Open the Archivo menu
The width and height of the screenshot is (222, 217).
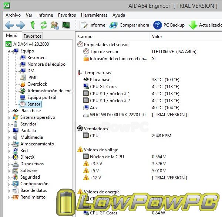point(13,15)
